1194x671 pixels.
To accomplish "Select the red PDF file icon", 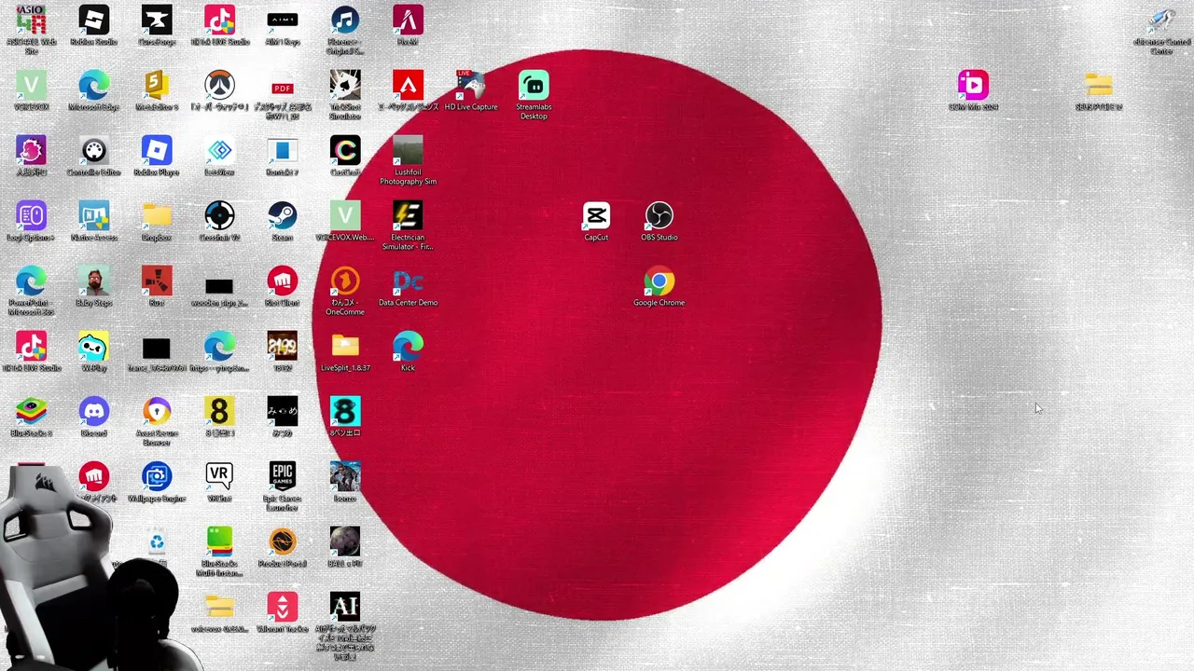I will pos(283,86).
